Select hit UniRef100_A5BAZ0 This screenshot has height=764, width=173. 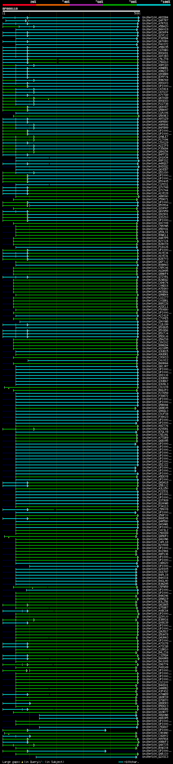pyautogui.click(x=155, y=26)
